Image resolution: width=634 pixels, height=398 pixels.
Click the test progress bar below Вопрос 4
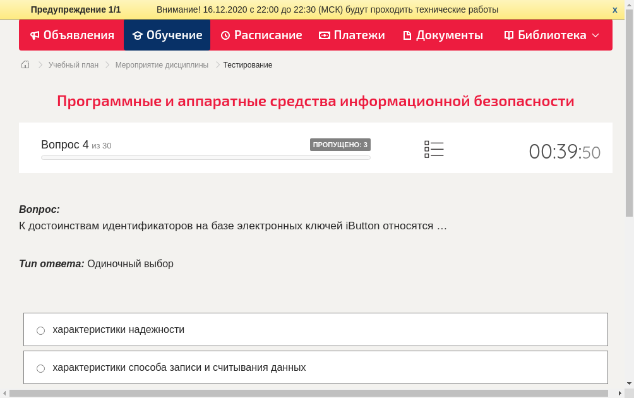205,157
